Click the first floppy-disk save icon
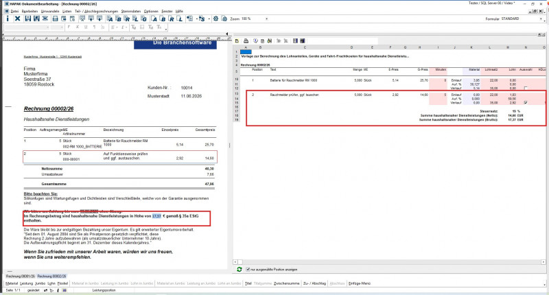Image resolution: width=549 pixels, height=295 pixels. pyautogui.click(x=28, y=19)
